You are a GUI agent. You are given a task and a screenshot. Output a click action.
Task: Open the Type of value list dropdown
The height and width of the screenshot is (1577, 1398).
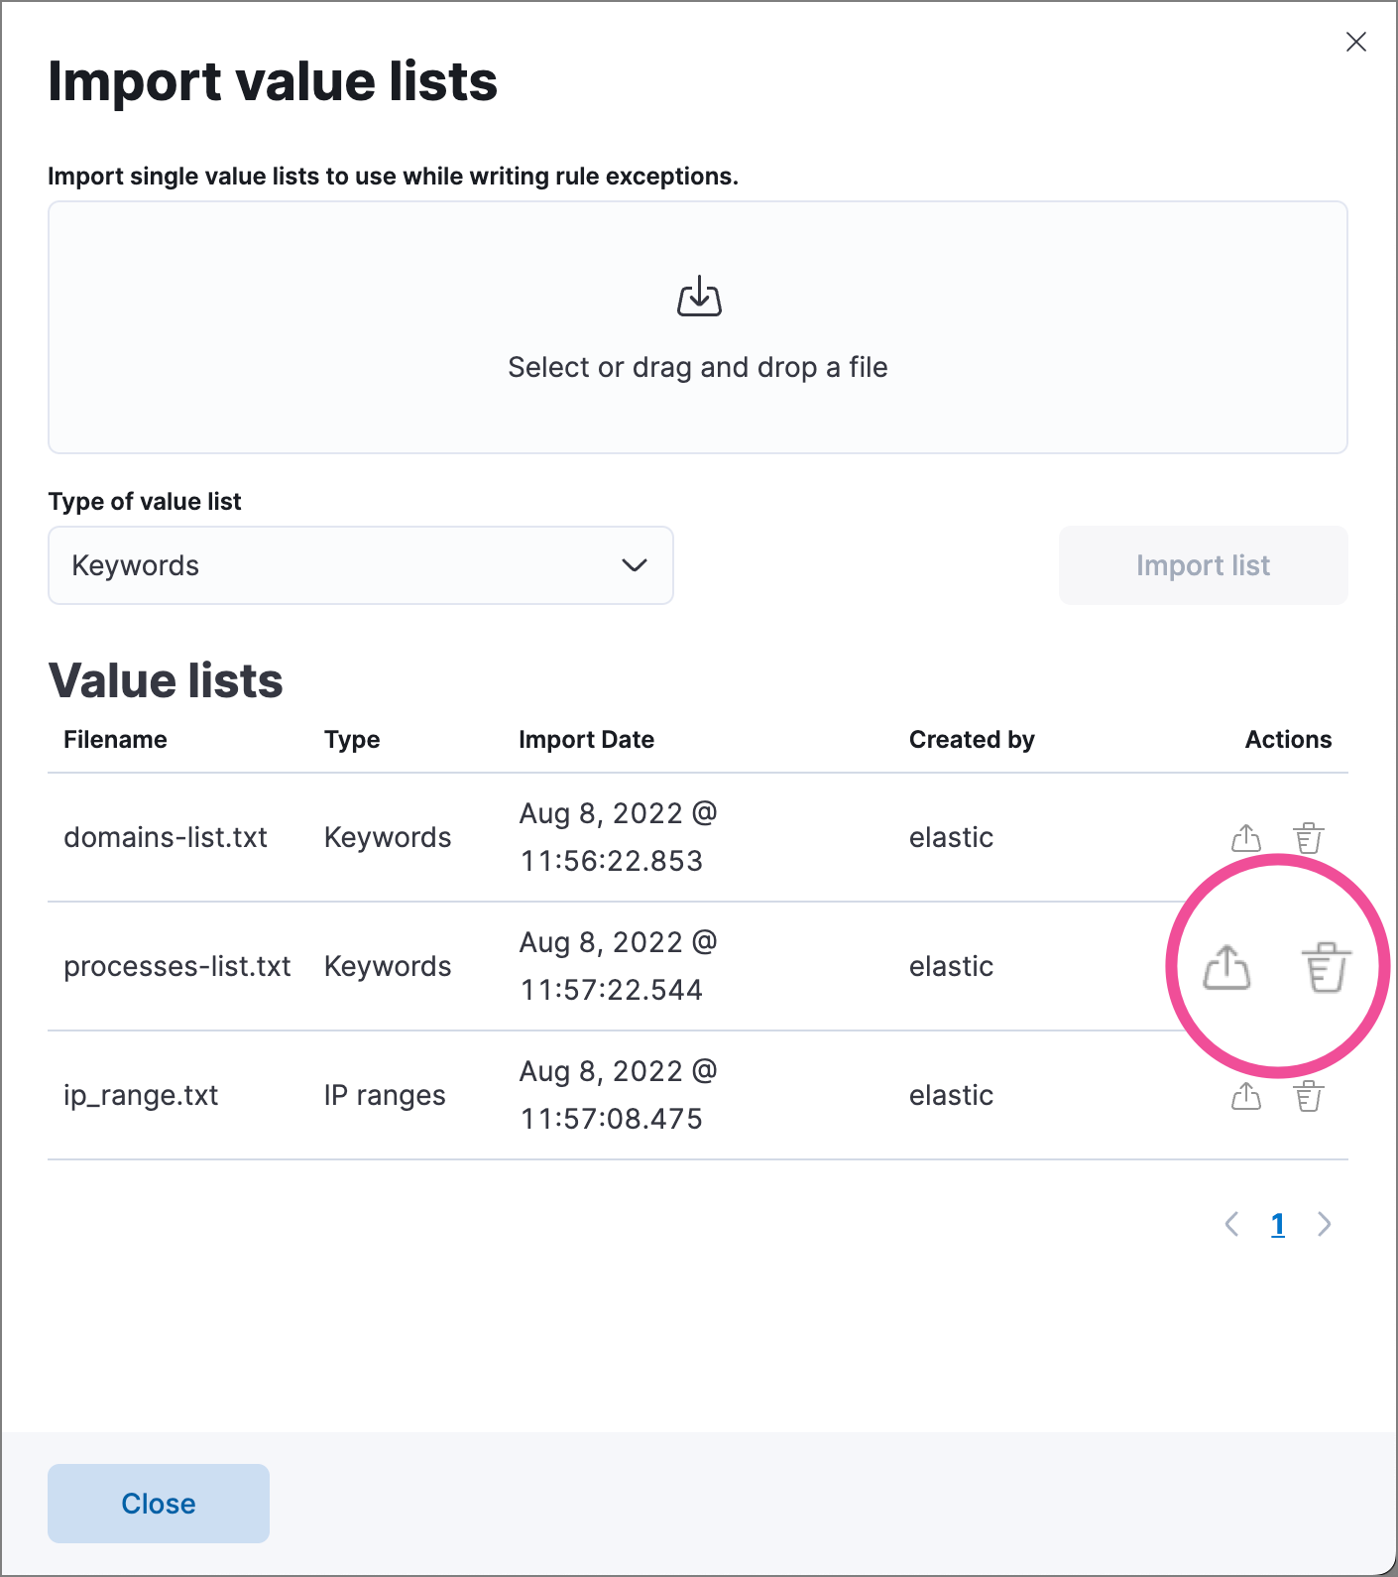(x=360, y=565)
